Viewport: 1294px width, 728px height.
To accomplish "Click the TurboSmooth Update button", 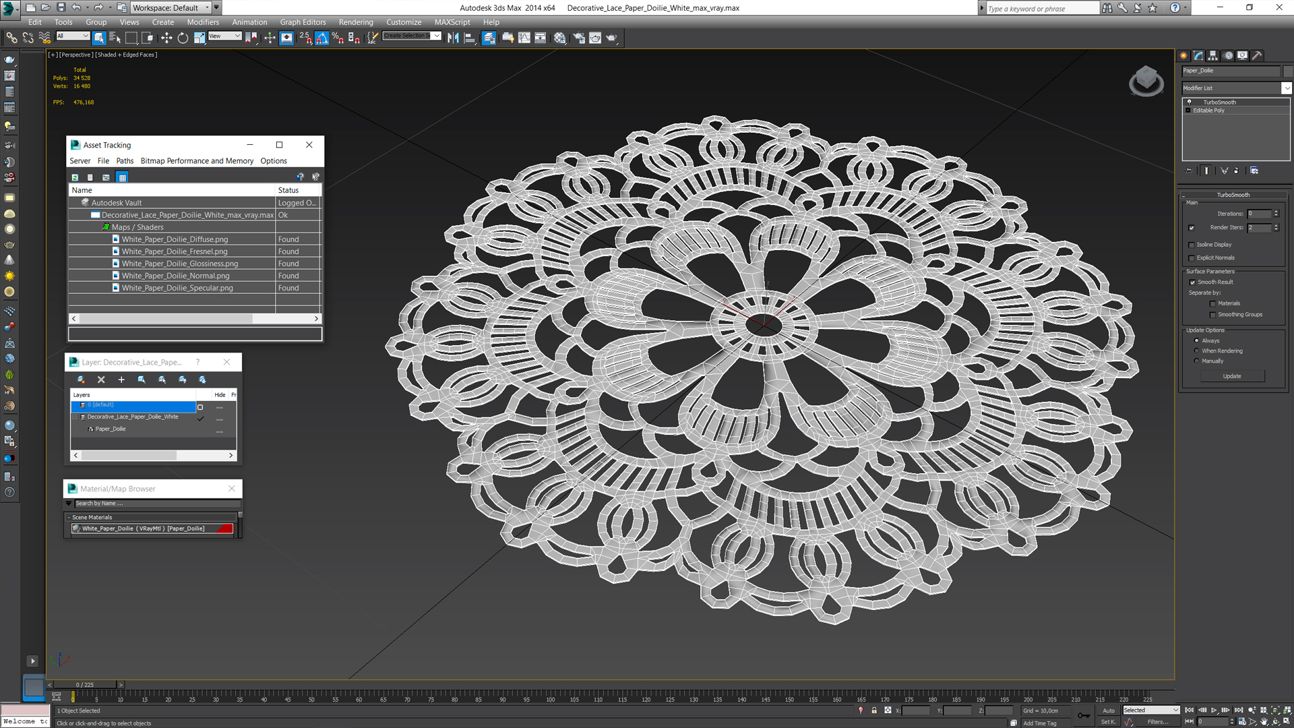I will 1231,376.
